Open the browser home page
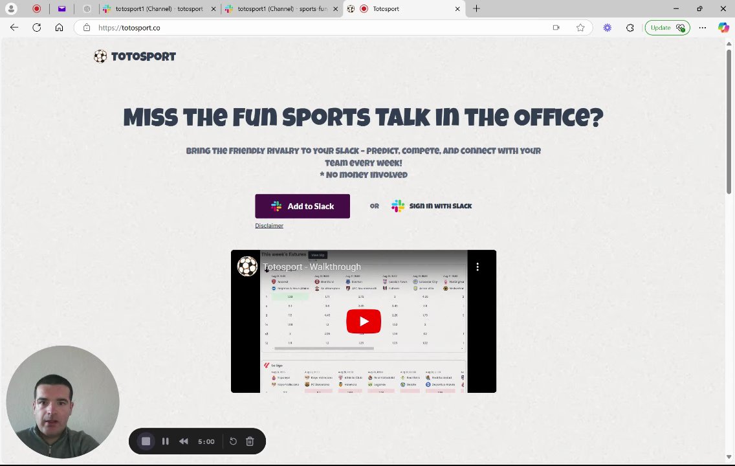The height and width of the screenshot is (466, 735). (x=59, y=28)
